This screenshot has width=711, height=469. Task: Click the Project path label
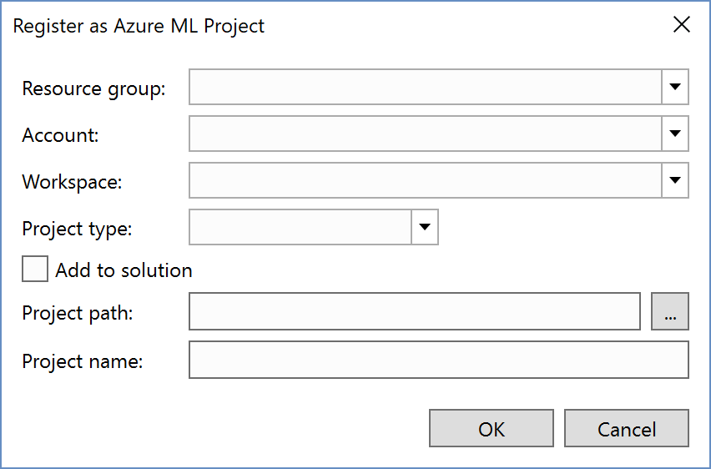click(x=78, y=313)
